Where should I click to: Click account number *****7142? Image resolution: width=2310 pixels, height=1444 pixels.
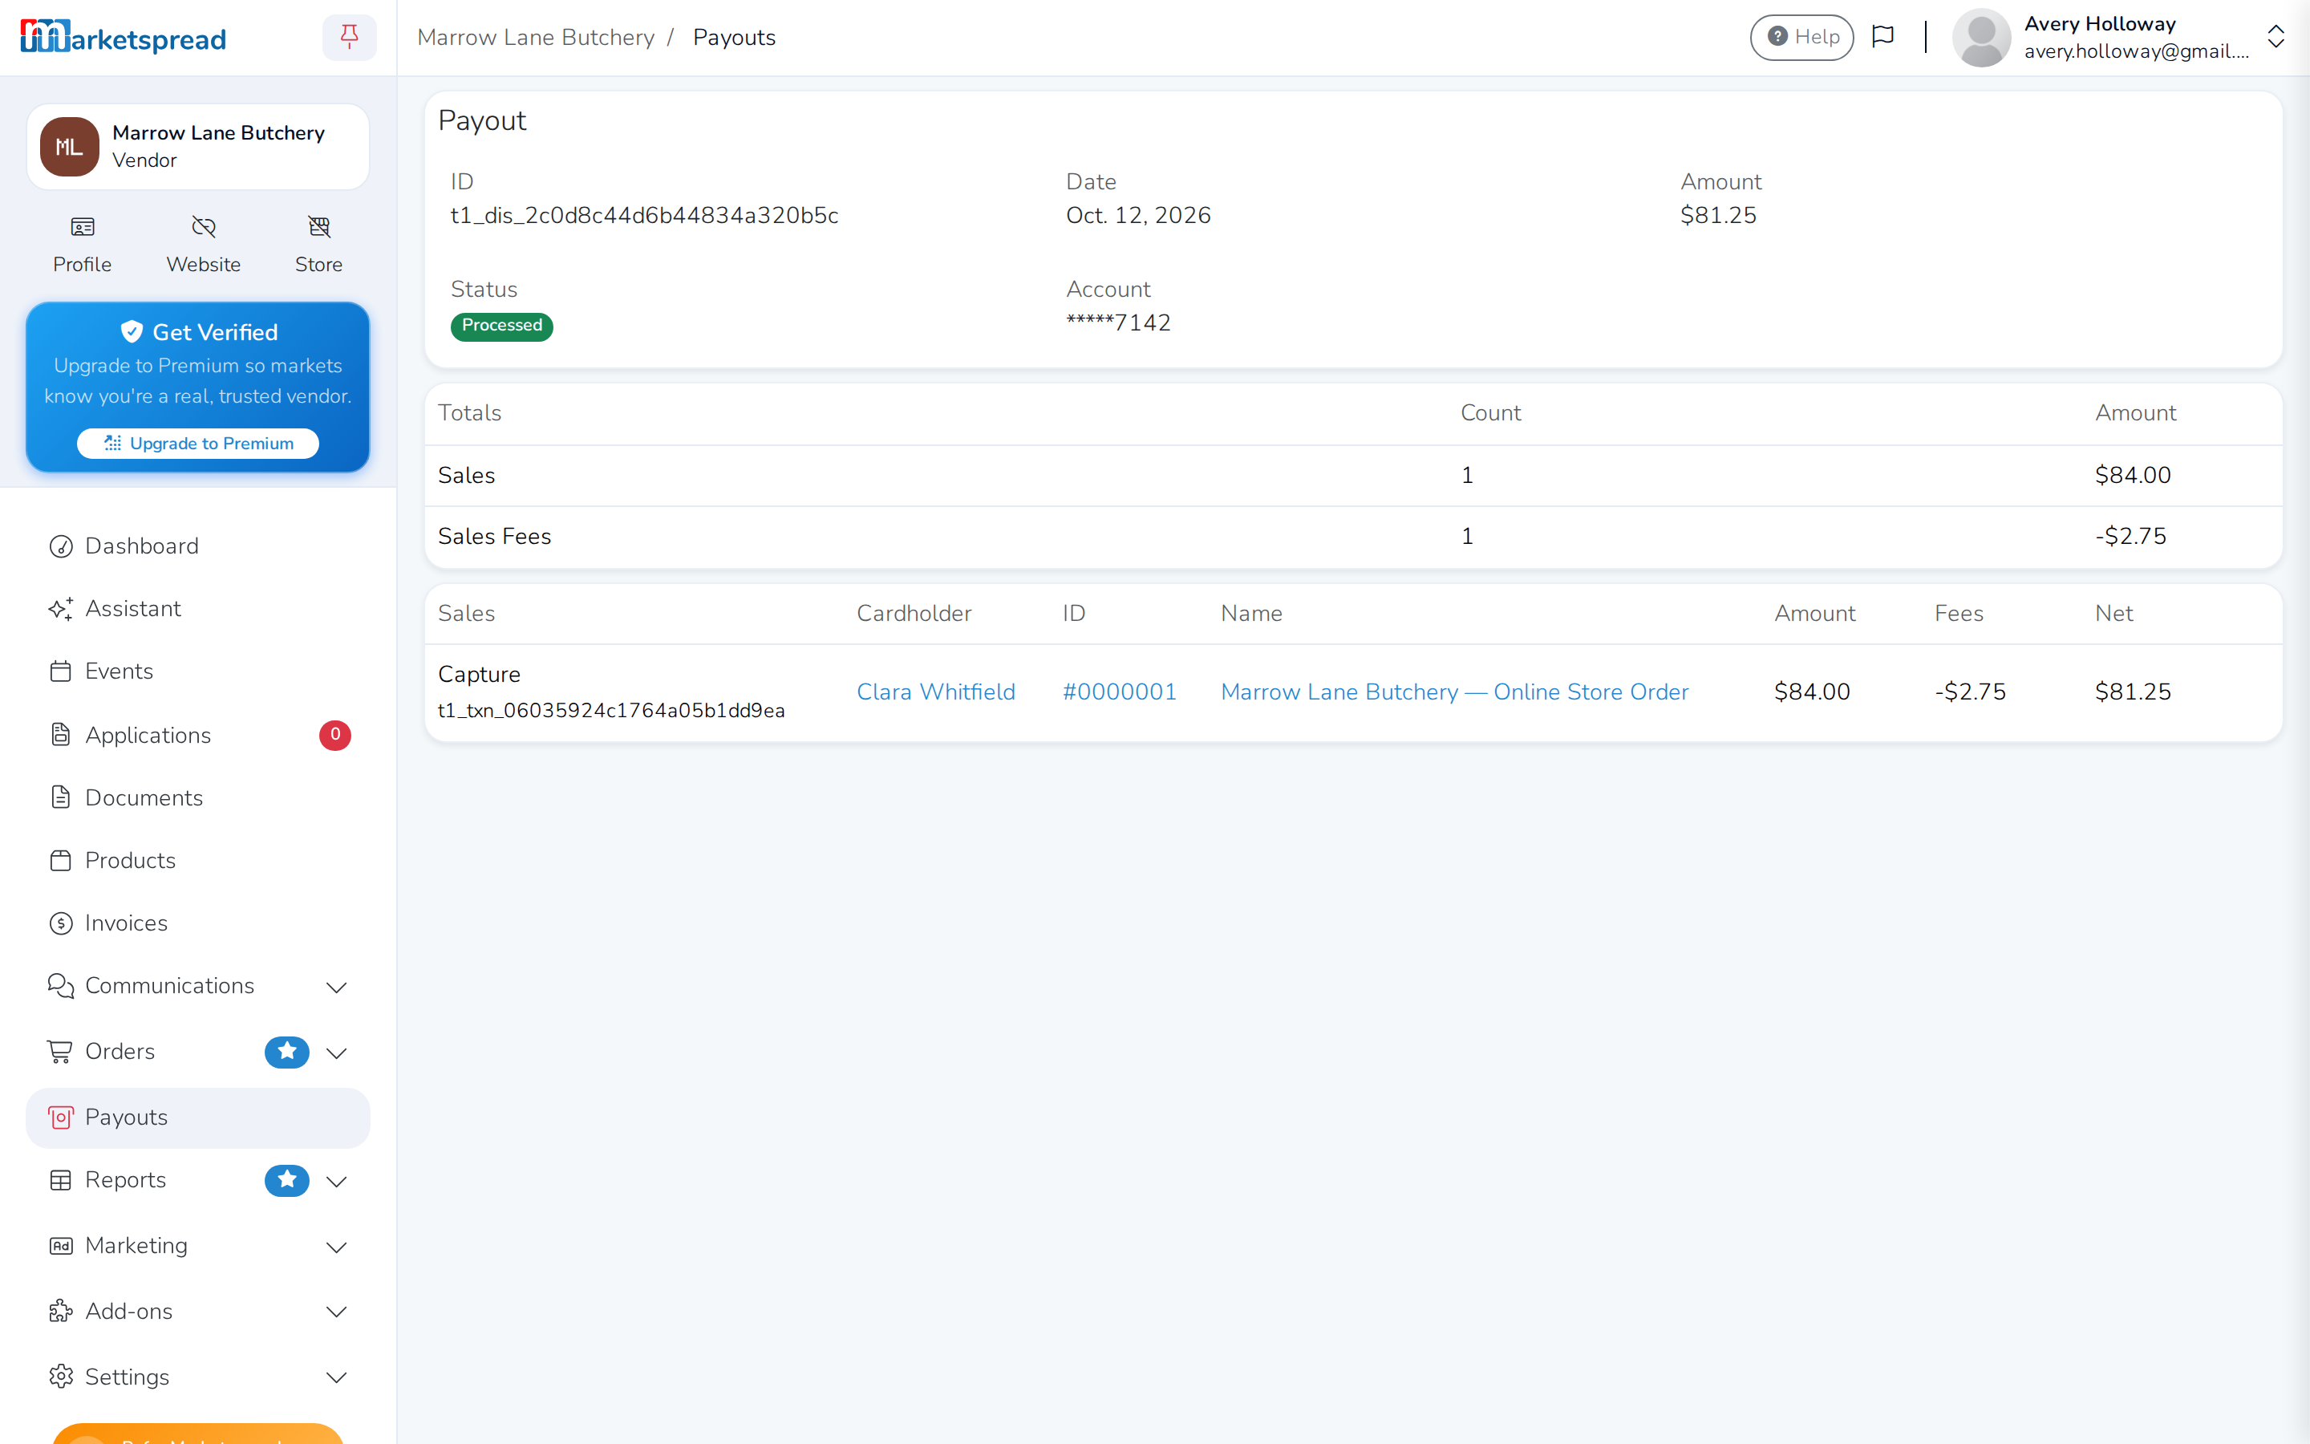[1118, 322]
